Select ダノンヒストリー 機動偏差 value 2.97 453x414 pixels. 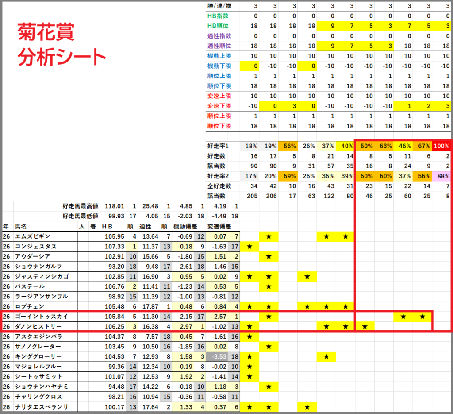(186, 327)
